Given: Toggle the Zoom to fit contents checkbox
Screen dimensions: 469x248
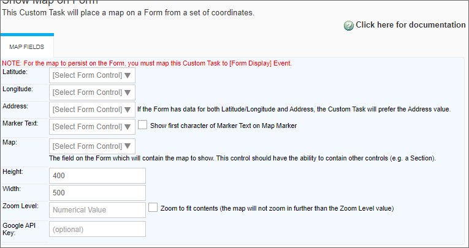Looking at the screenshot, I should (x=153, y=208).
